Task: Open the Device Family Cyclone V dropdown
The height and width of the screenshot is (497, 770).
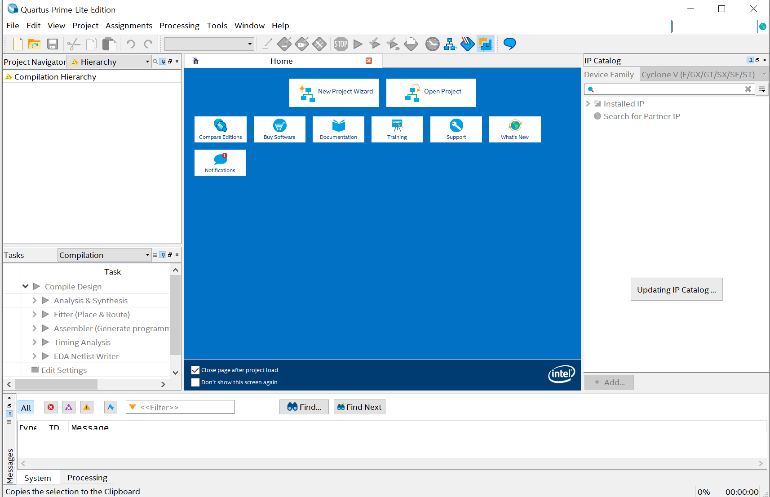Action: point(704,75)
